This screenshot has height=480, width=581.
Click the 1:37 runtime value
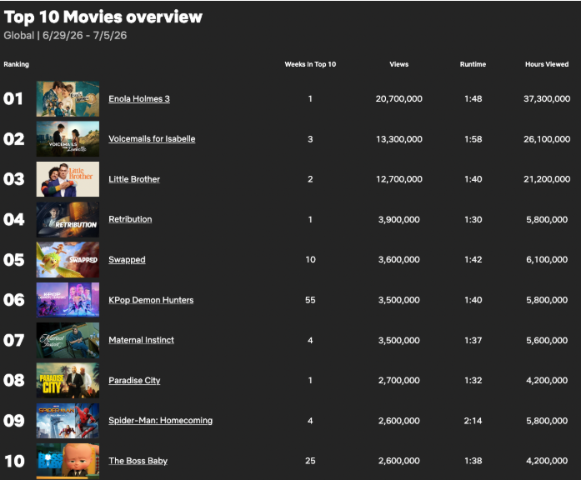tap(473, 340)
